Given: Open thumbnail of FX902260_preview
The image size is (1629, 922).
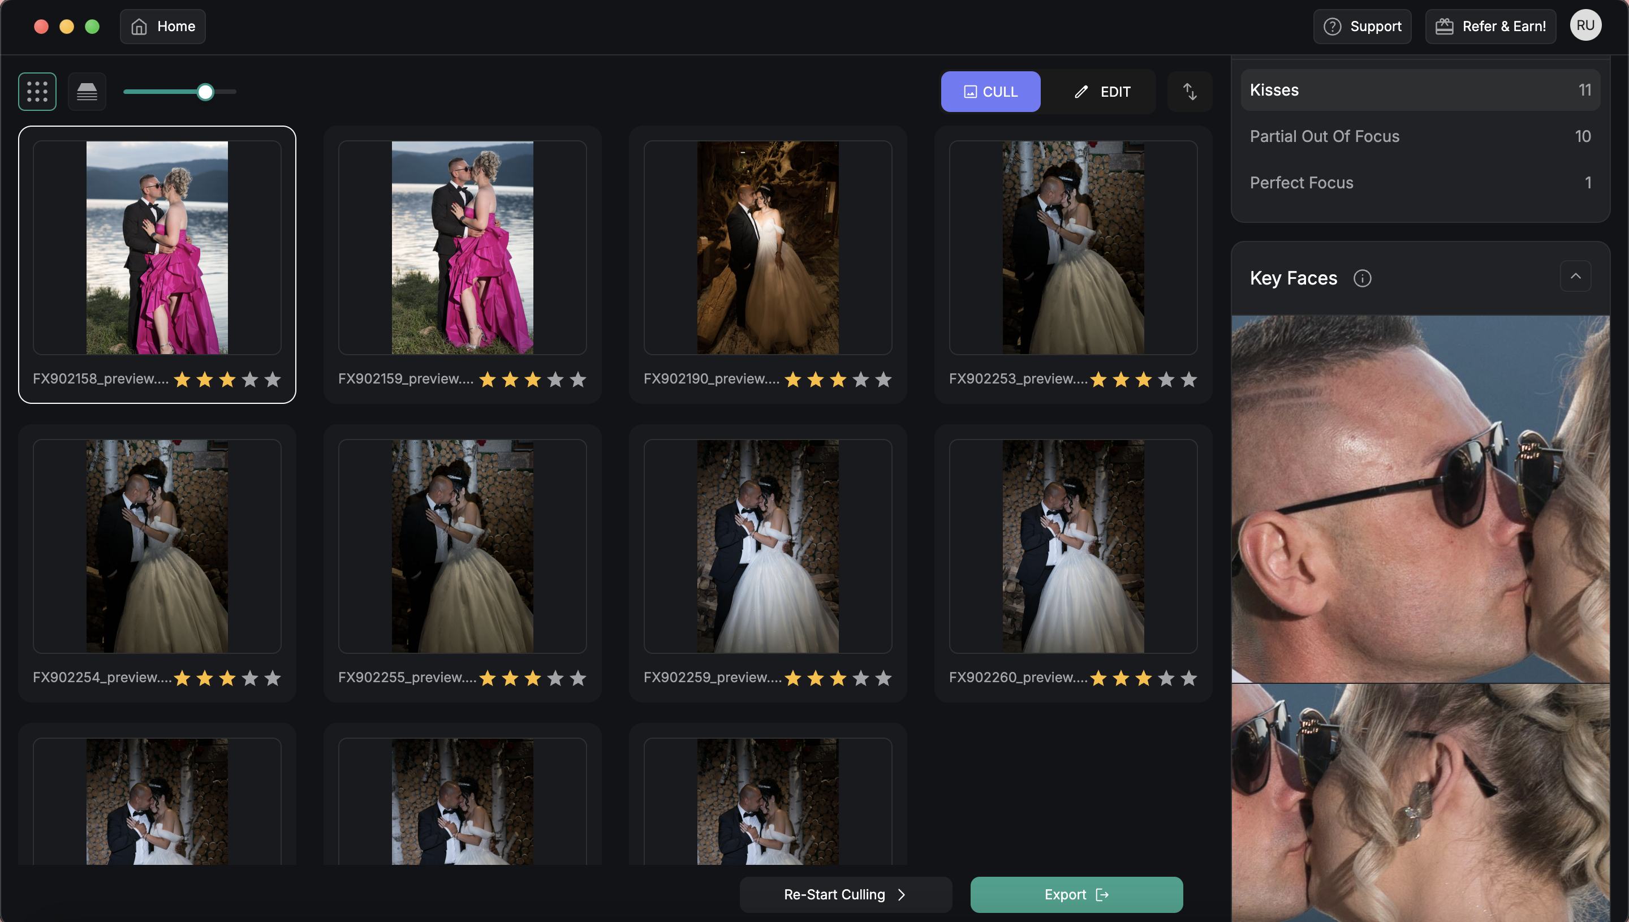Looking at the screenshot, I should click(x=1073, y=546).
